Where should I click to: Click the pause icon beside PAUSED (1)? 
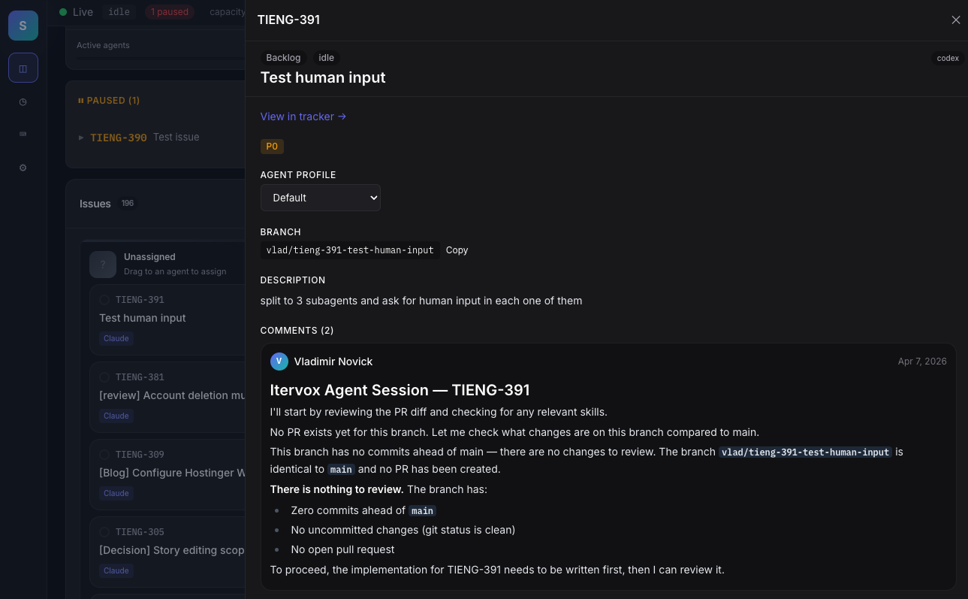tap(80, 100)
